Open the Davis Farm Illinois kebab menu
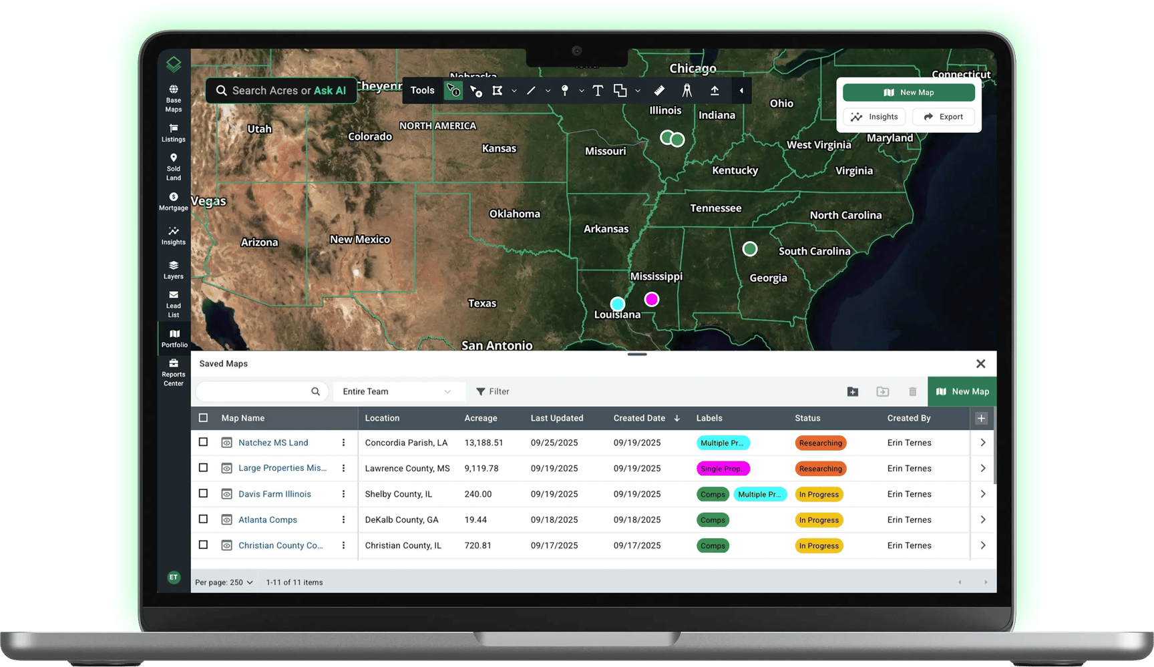 (x=344, y=494)
